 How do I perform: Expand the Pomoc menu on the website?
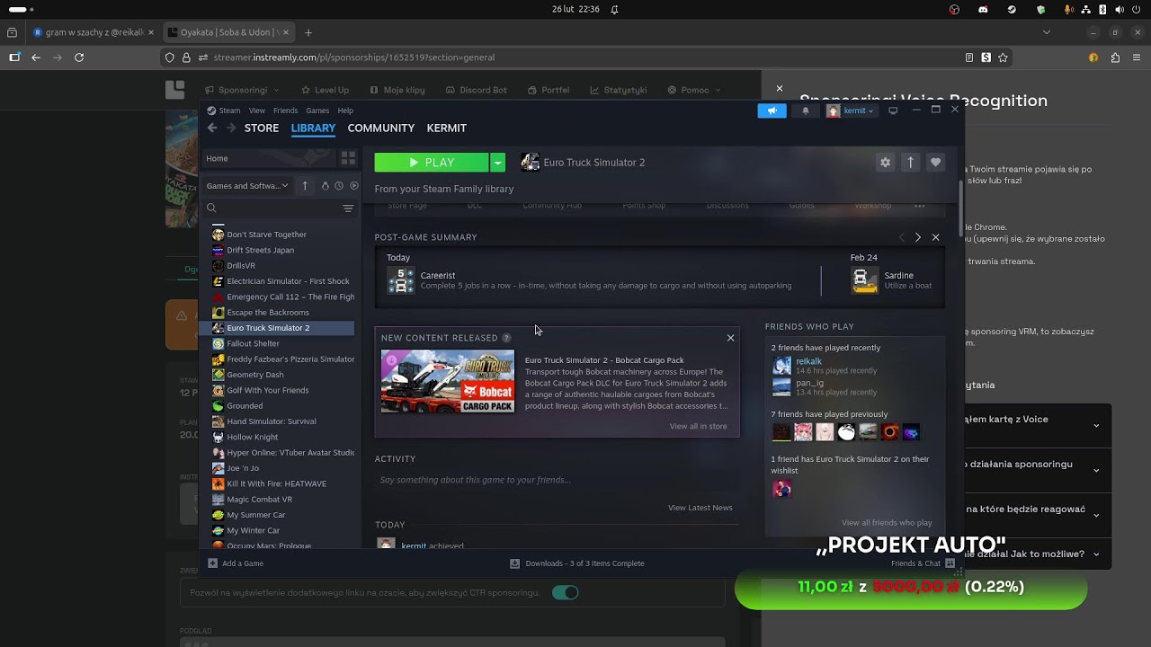pos(695,90)
